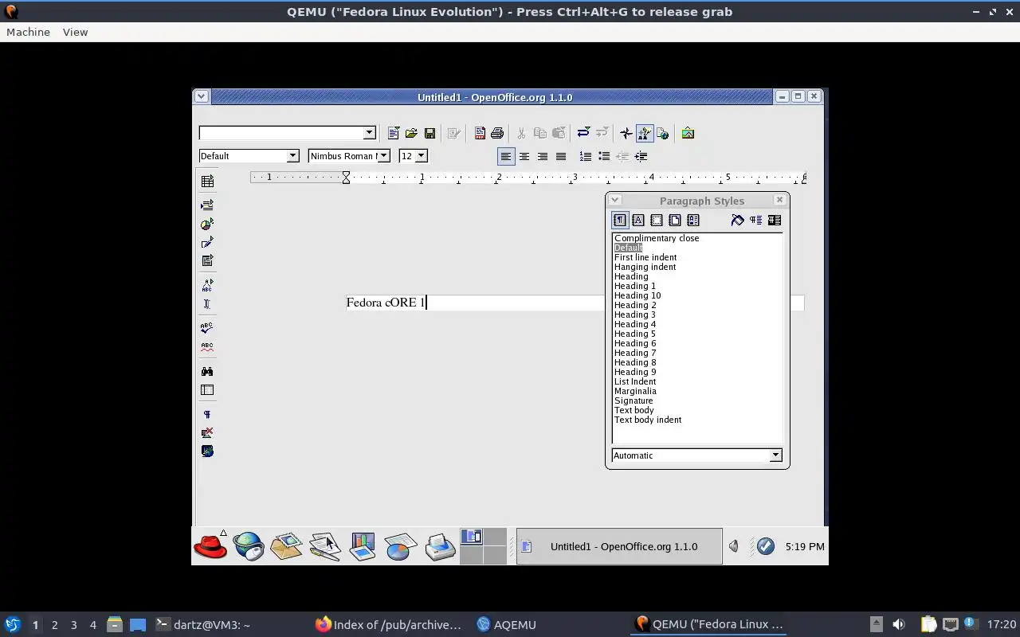Viewport: 1020px width, 637px height.
Task: Click the Cut scissors icon
Action: pos(522,133)
